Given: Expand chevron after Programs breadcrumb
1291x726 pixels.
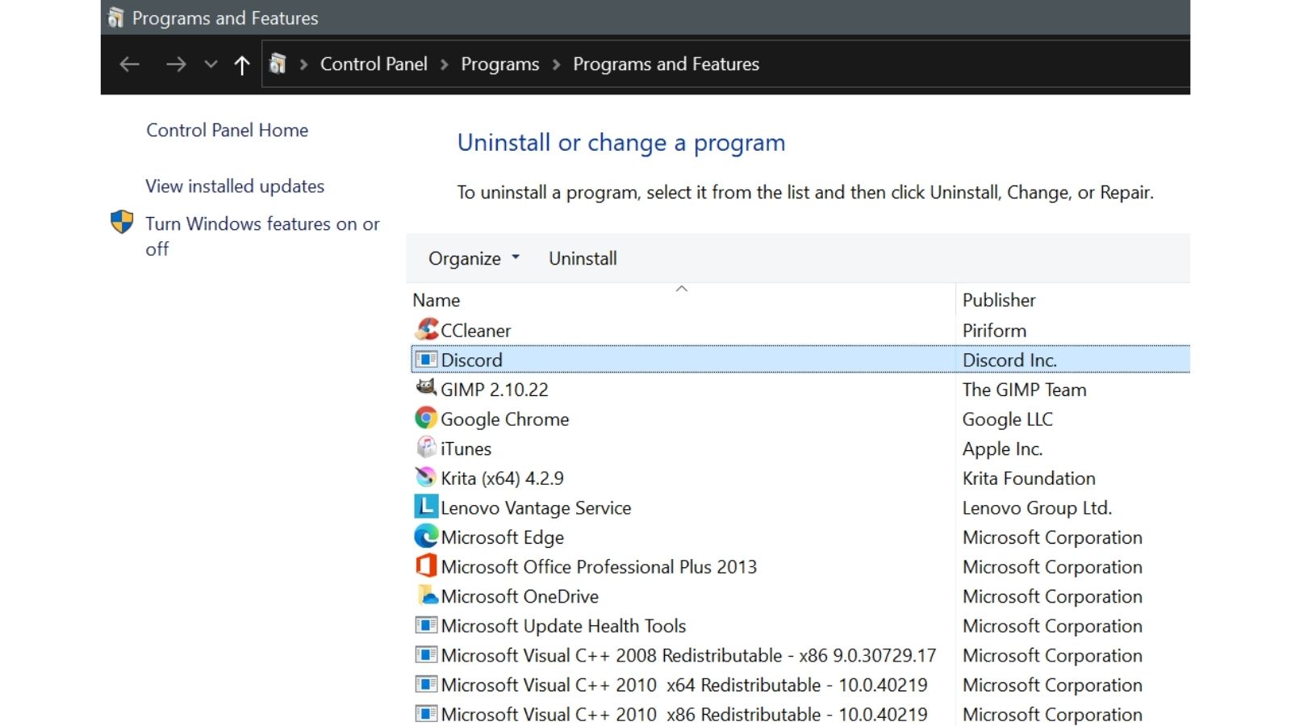Looking at the screenshot, I should coord(556,65).
